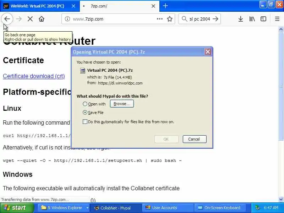Image resolution: width=284 pixels, height=213 pixels.
Task: Close the Opening Virtual PC 2004 dialog
Action: point(208,52)
